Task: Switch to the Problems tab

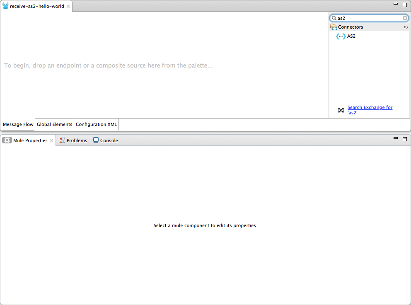Action: click(x=76, y=140)
